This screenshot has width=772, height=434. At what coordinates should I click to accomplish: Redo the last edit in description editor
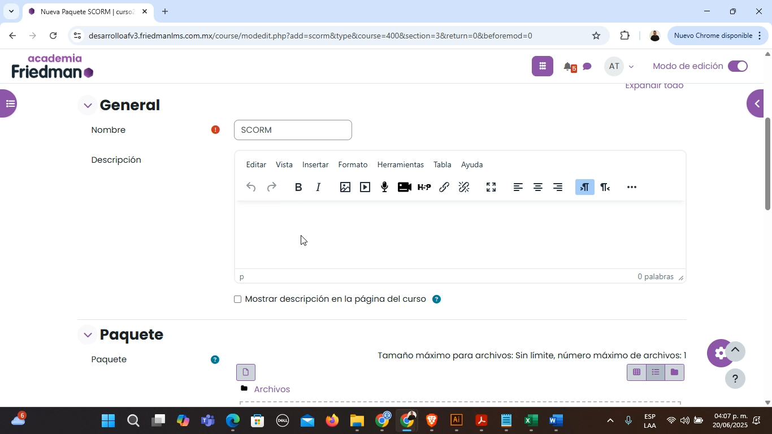click(272, 187)
